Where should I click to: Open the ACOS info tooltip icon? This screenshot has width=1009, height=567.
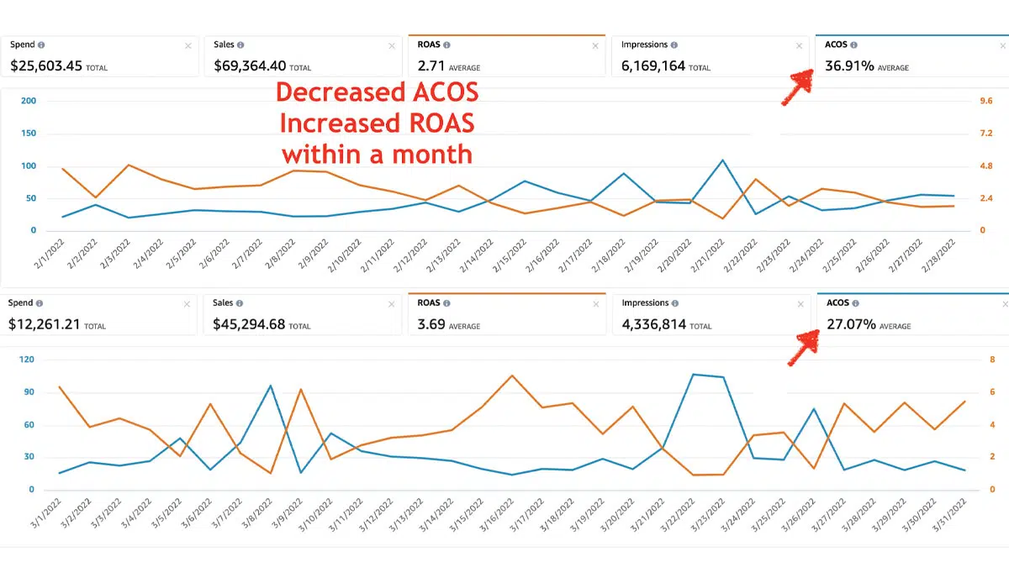point(856,45)
